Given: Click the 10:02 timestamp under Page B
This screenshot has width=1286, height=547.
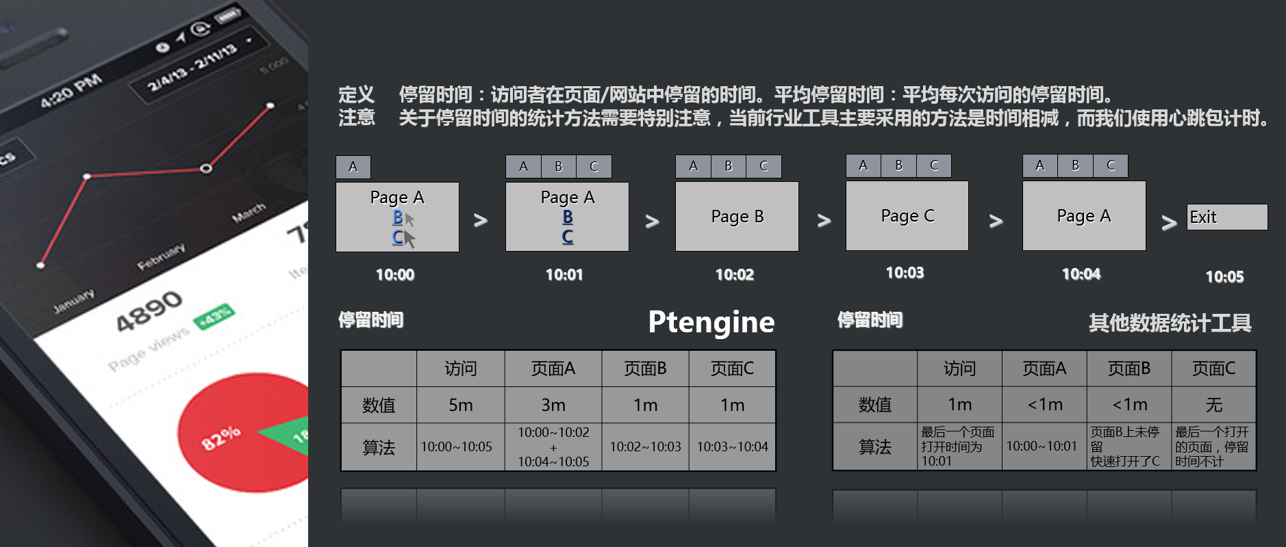Looking at the screenshot, I should 735,275.
